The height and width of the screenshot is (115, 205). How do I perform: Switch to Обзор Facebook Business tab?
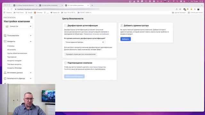(x=25, y=5)
